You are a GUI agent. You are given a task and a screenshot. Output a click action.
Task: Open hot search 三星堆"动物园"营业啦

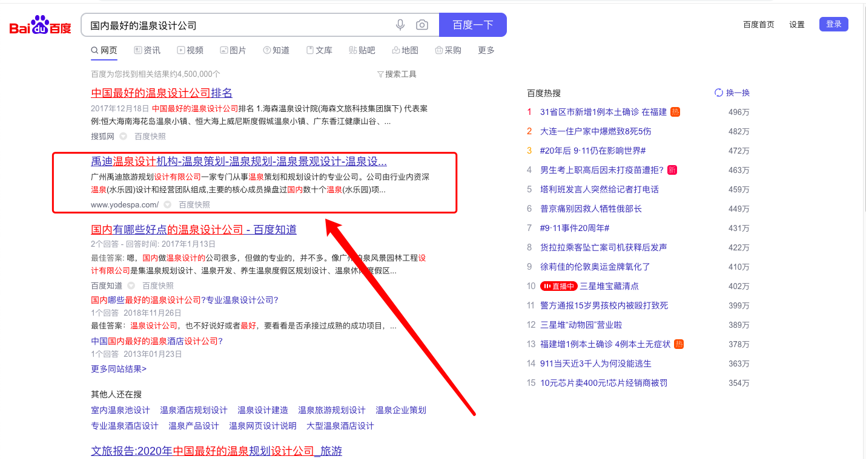point(581,325)
